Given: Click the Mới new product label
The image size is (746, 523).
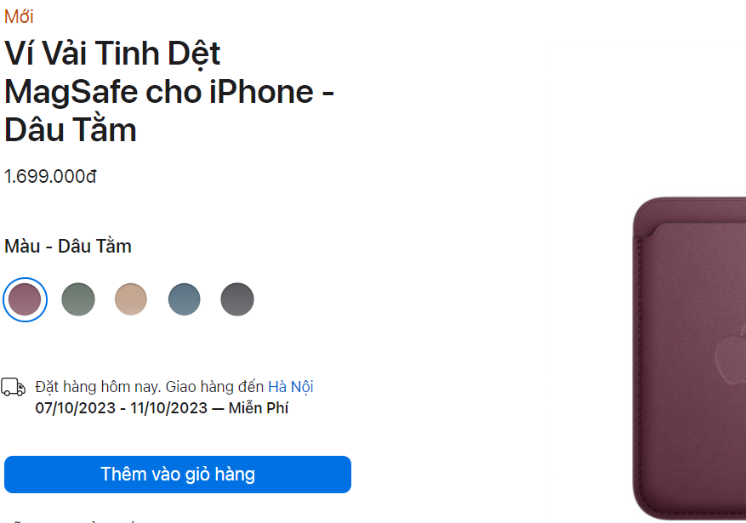Looking at the screenshot, I should 16,14.
